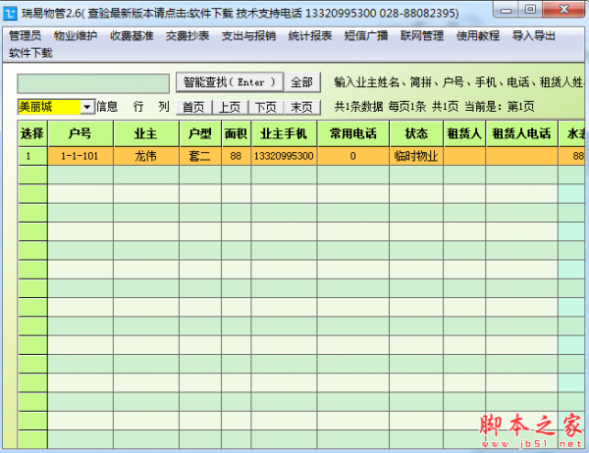This screenshot has width=589, height=453.
Task: Click the 选择 column header
Action: coord(32,133)
